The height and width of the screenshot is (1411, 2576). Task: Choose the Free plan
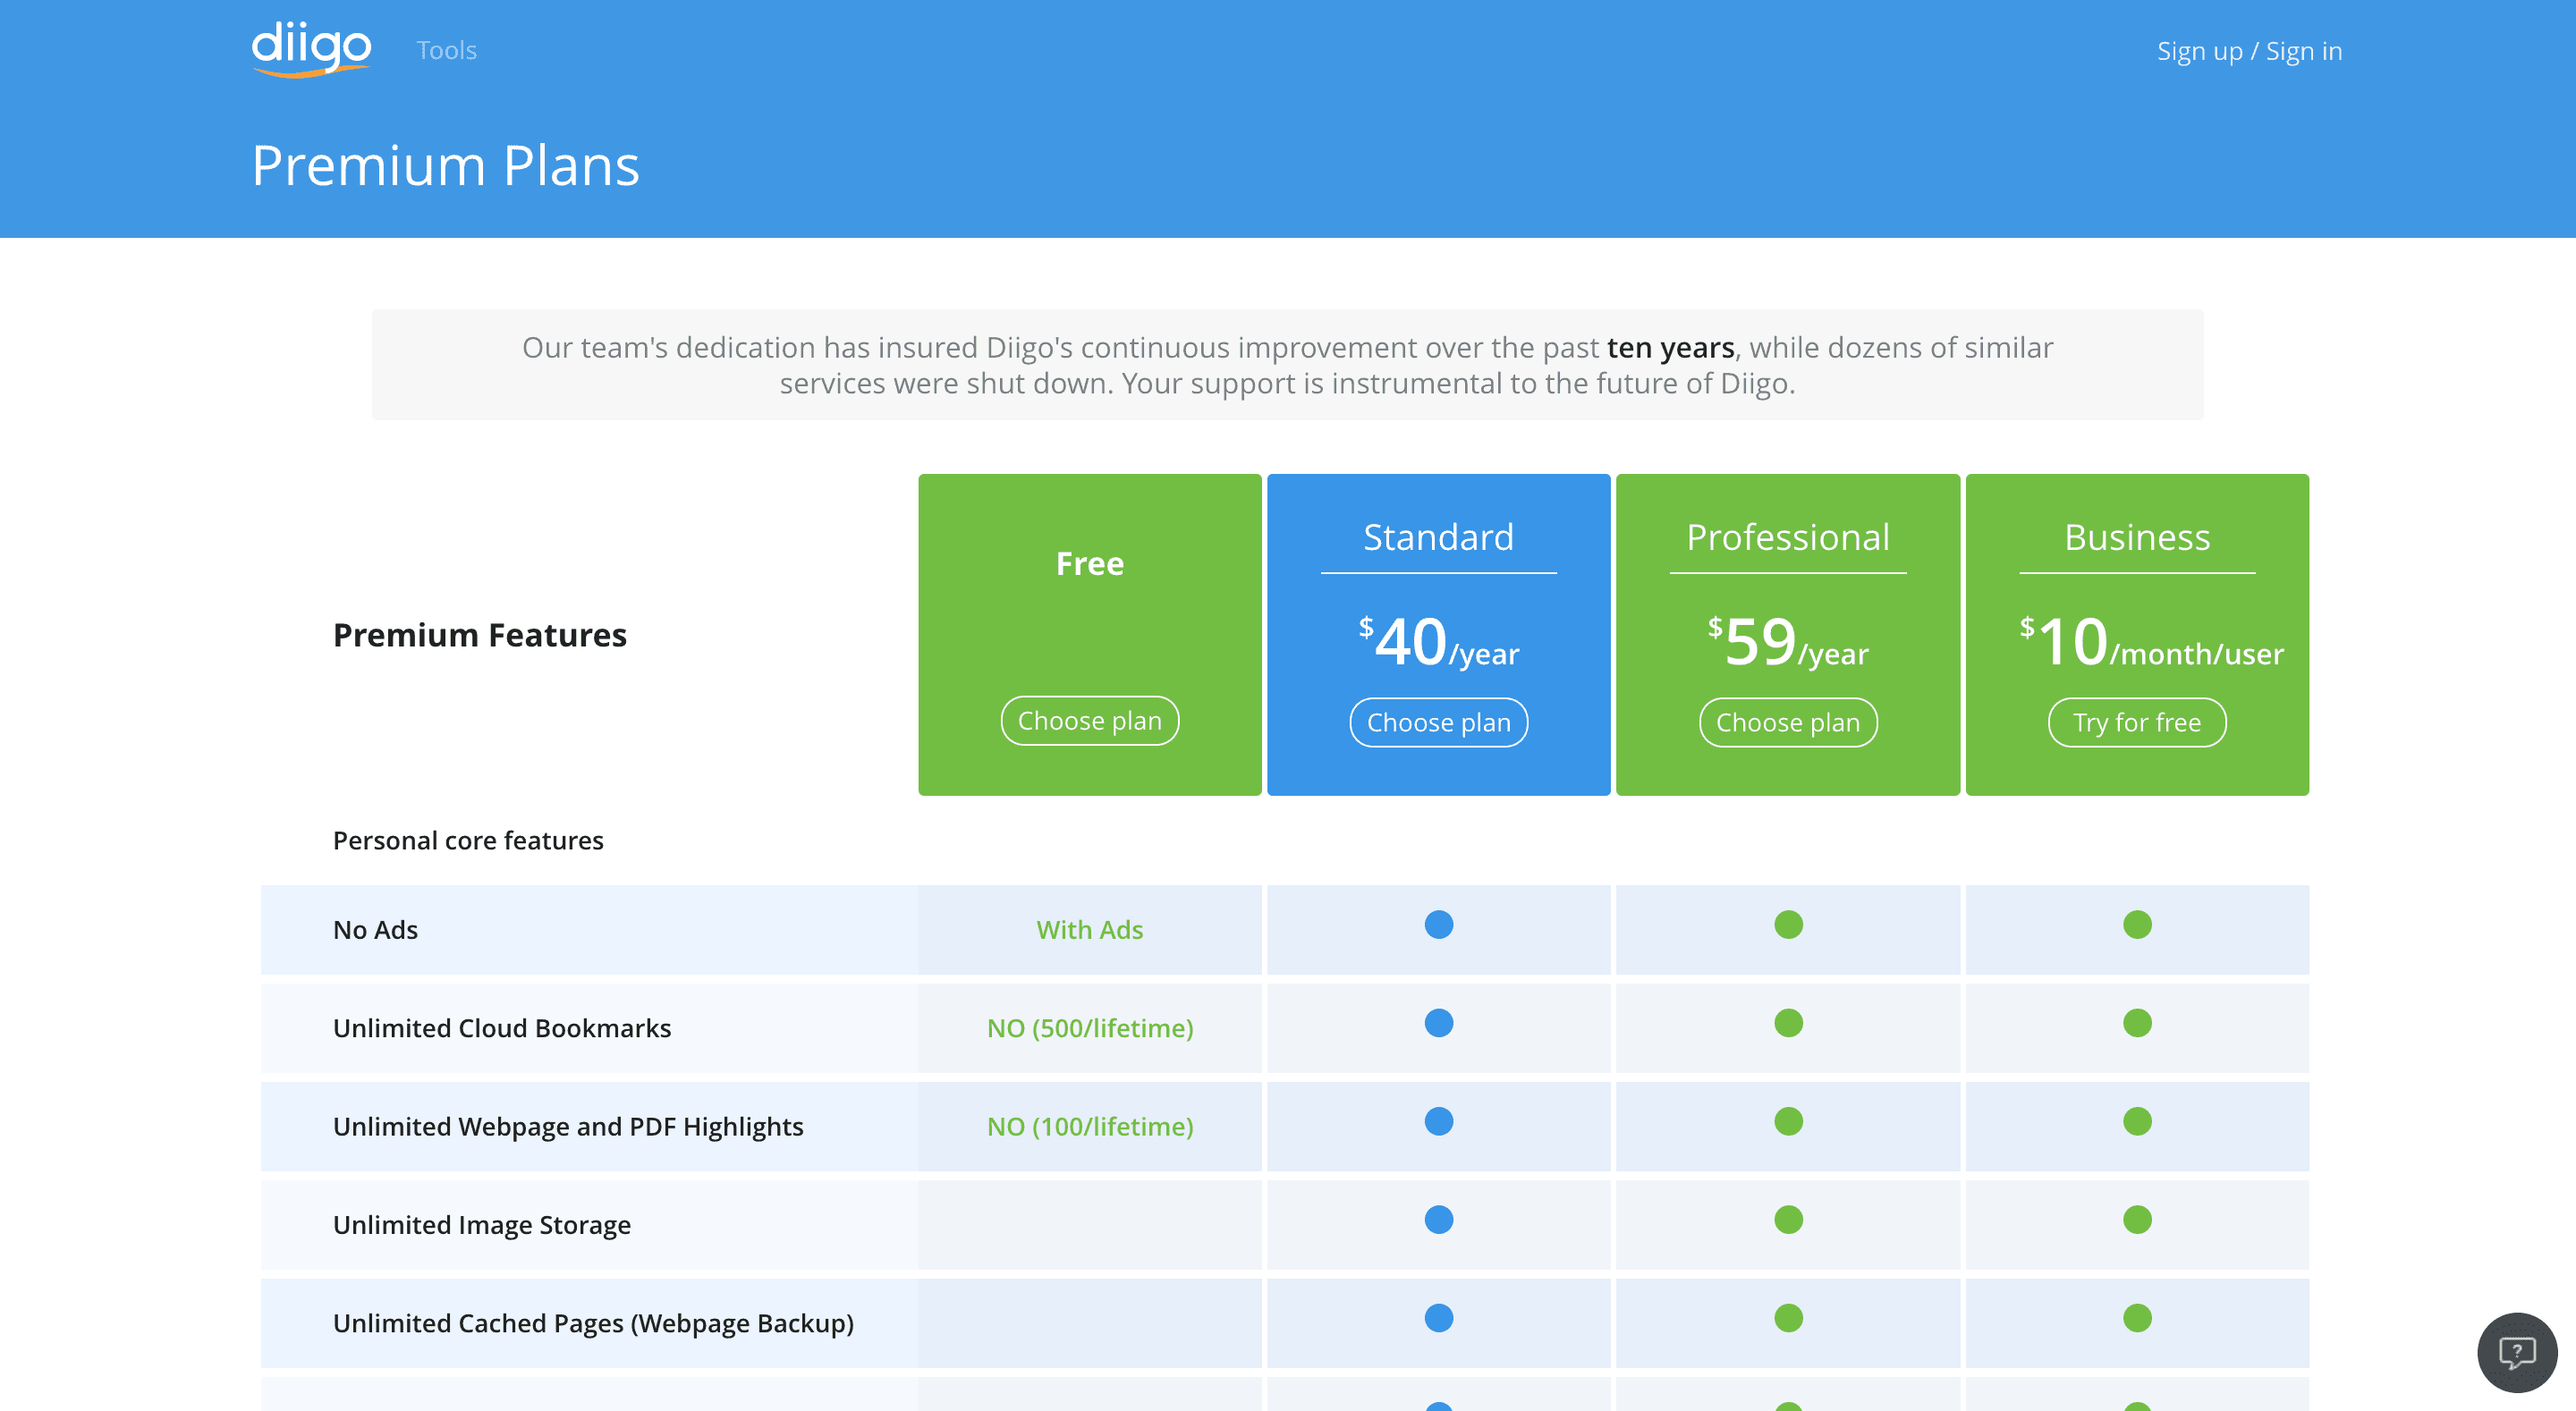pos(1090,720)
